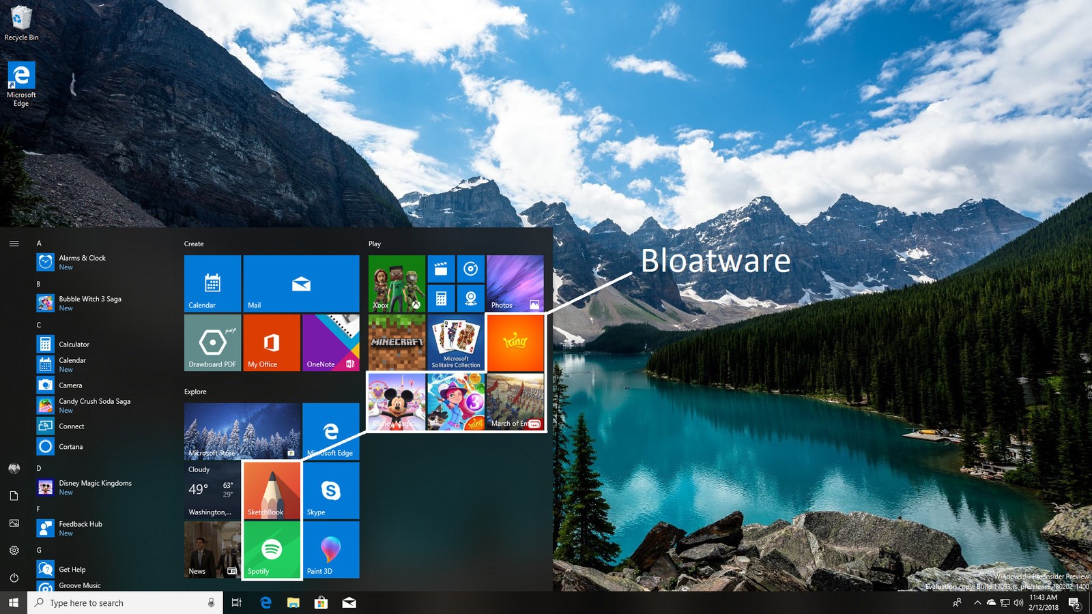Open Camera in the app list
Viewport: 1092px width, 614px height.
point(102,385)
